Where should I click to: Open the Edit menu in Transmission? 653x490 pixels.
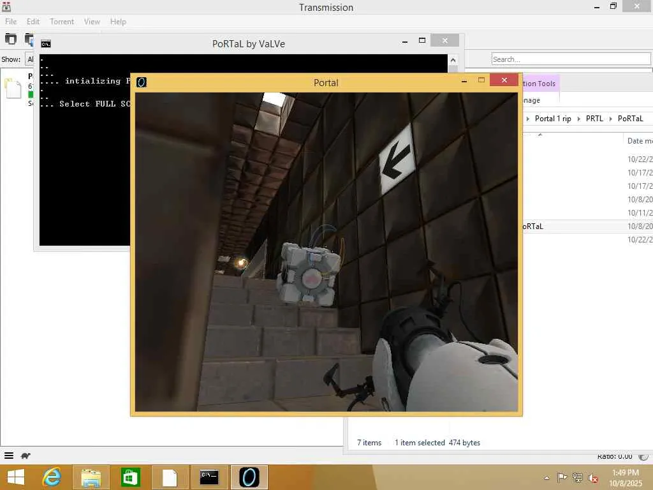pyautogui.click(x=33, y=22)
